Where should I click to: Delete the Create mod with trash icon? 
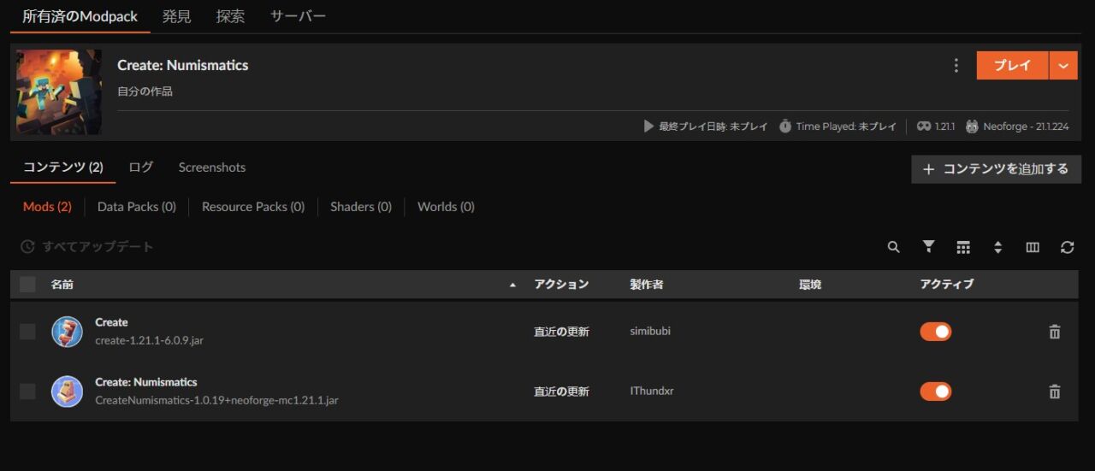(x=1055, y=332)
